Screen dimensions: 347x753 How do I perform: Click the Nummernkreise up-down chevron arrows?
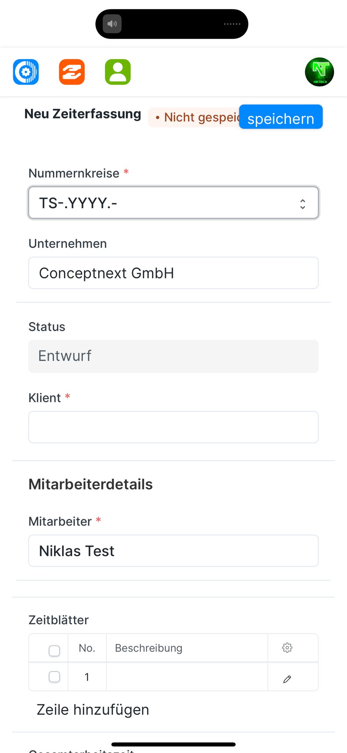[303, 204]
